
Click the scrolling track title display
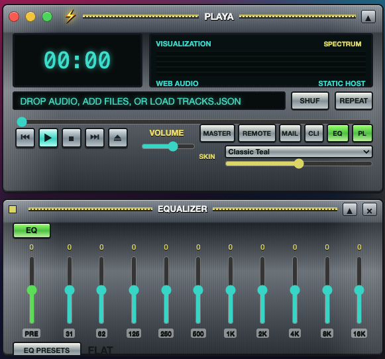pos(149,101)
